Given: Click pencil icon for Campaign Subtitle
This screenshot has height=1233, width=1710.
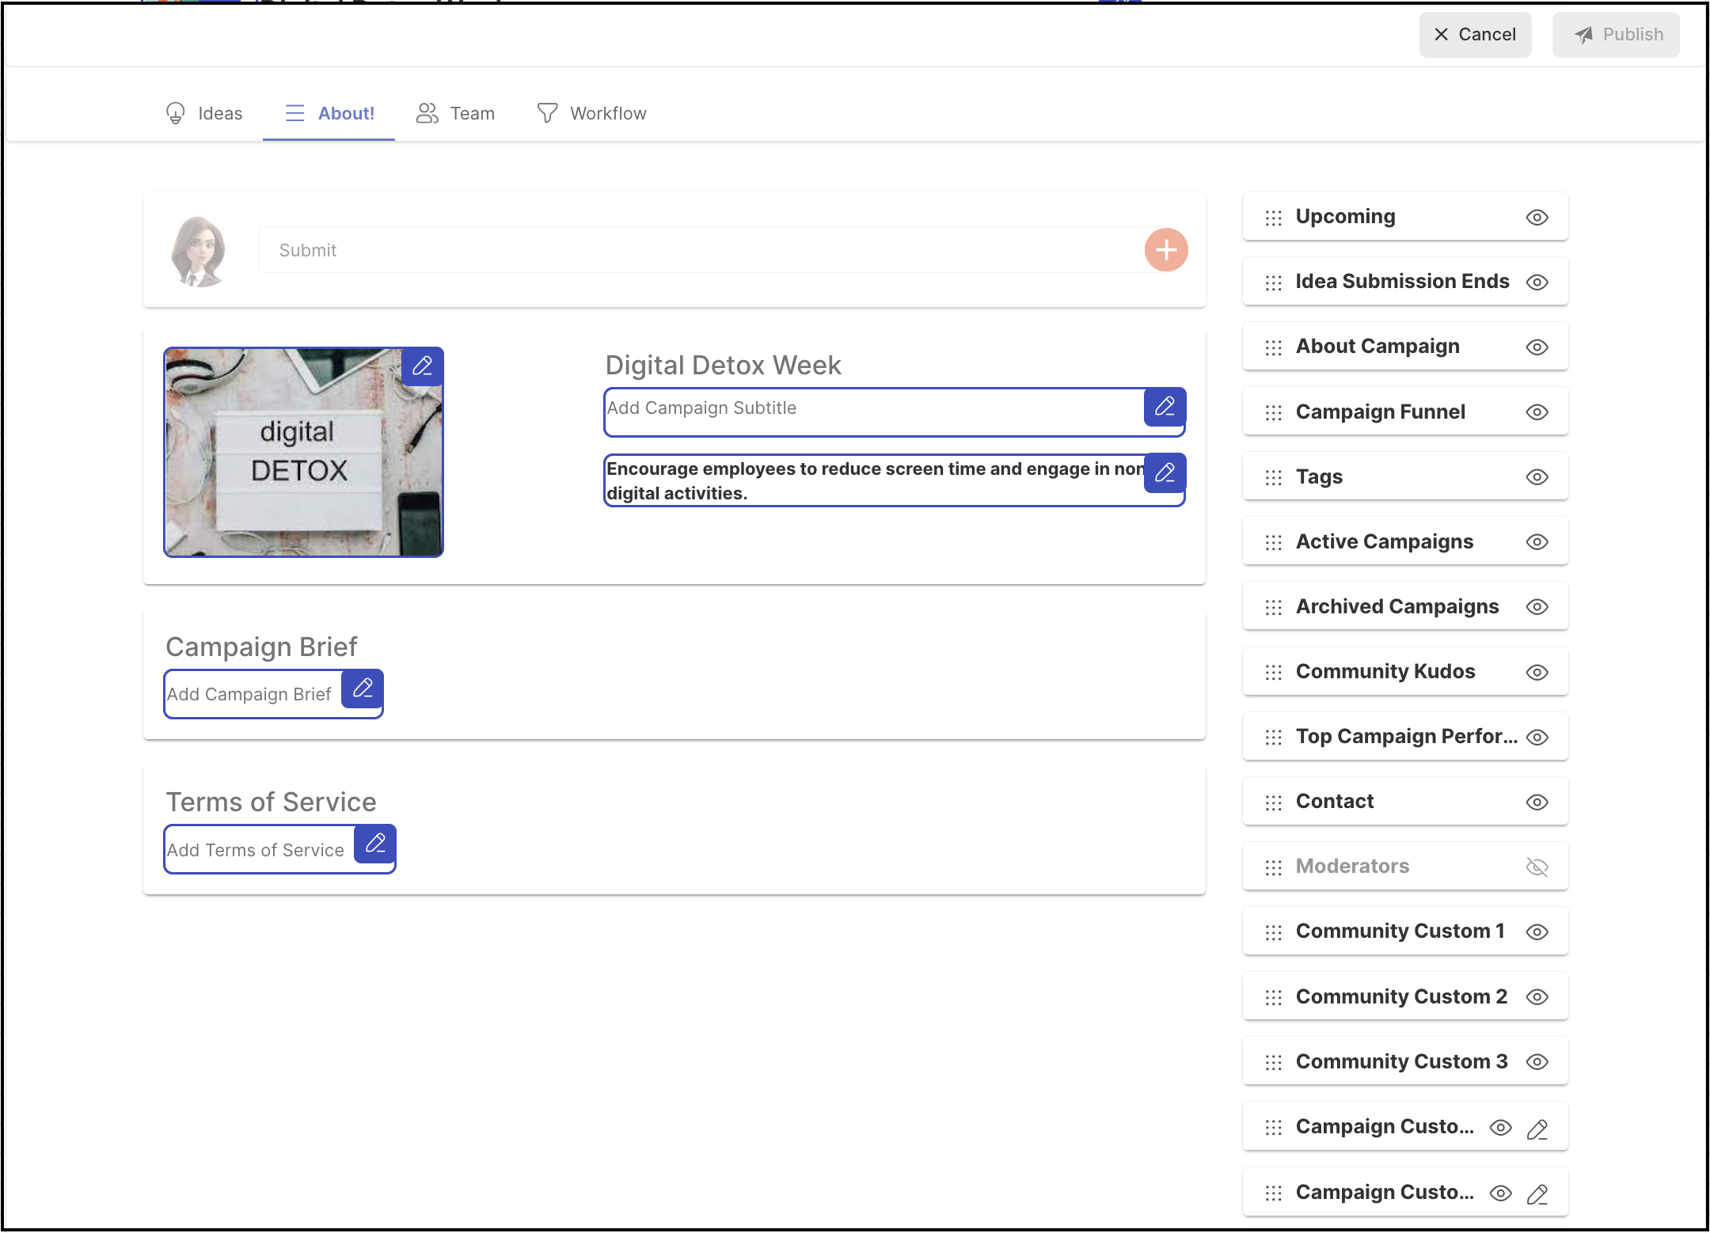Looking at the screenshot, I should (1165, 407).
